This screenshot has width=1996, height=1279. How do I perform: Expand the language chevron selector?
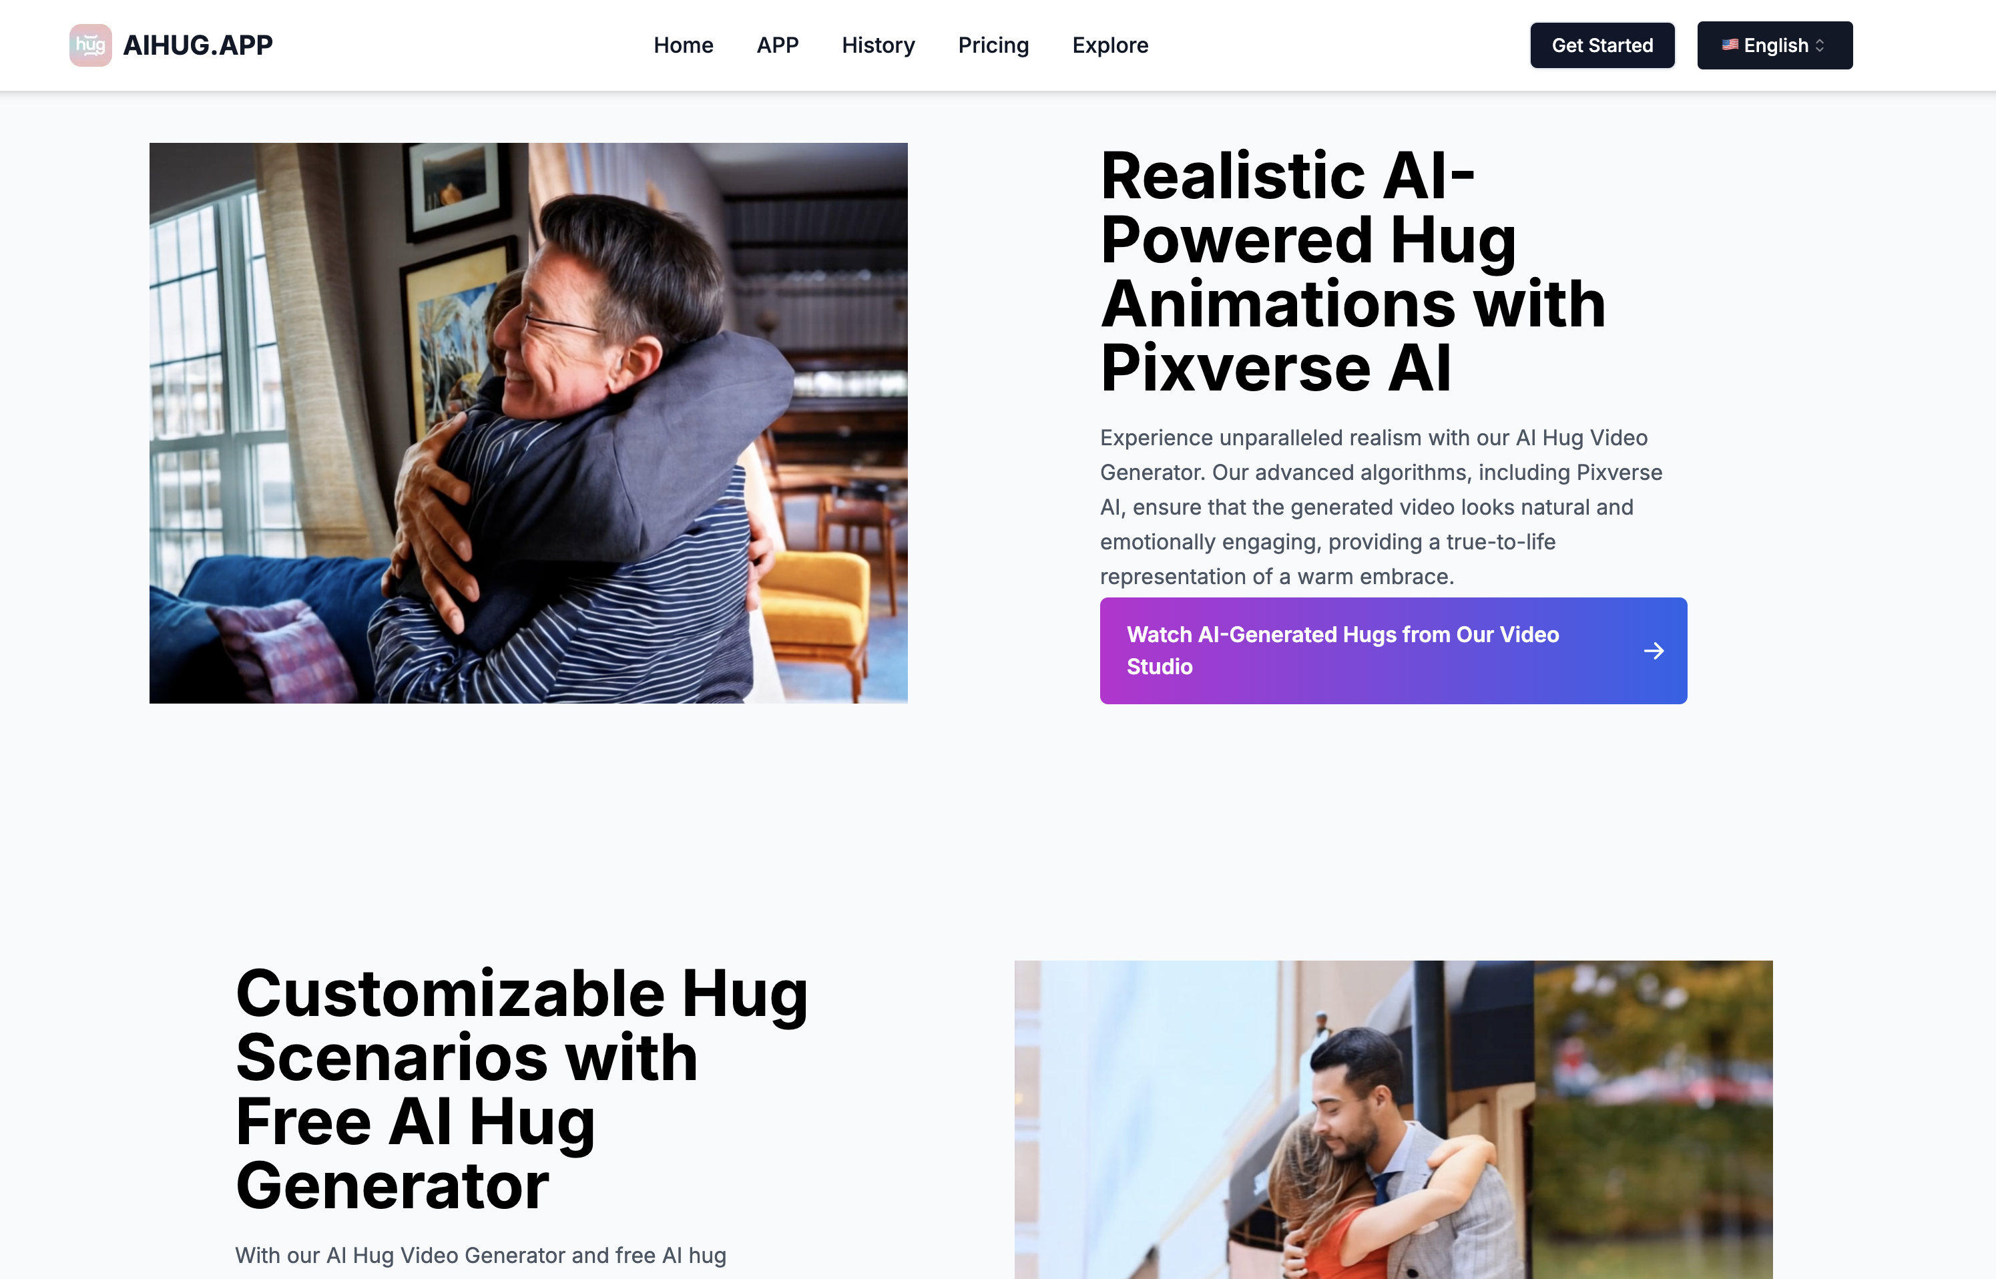click(1820, 45)
